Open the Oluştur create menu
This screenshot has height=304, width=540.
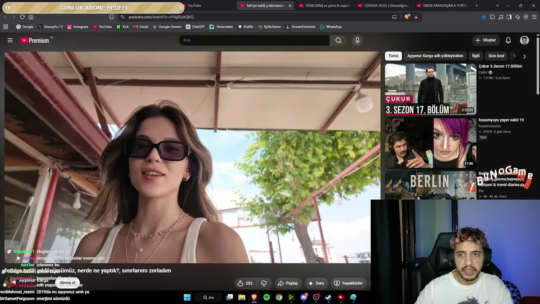tap(485, 40)
